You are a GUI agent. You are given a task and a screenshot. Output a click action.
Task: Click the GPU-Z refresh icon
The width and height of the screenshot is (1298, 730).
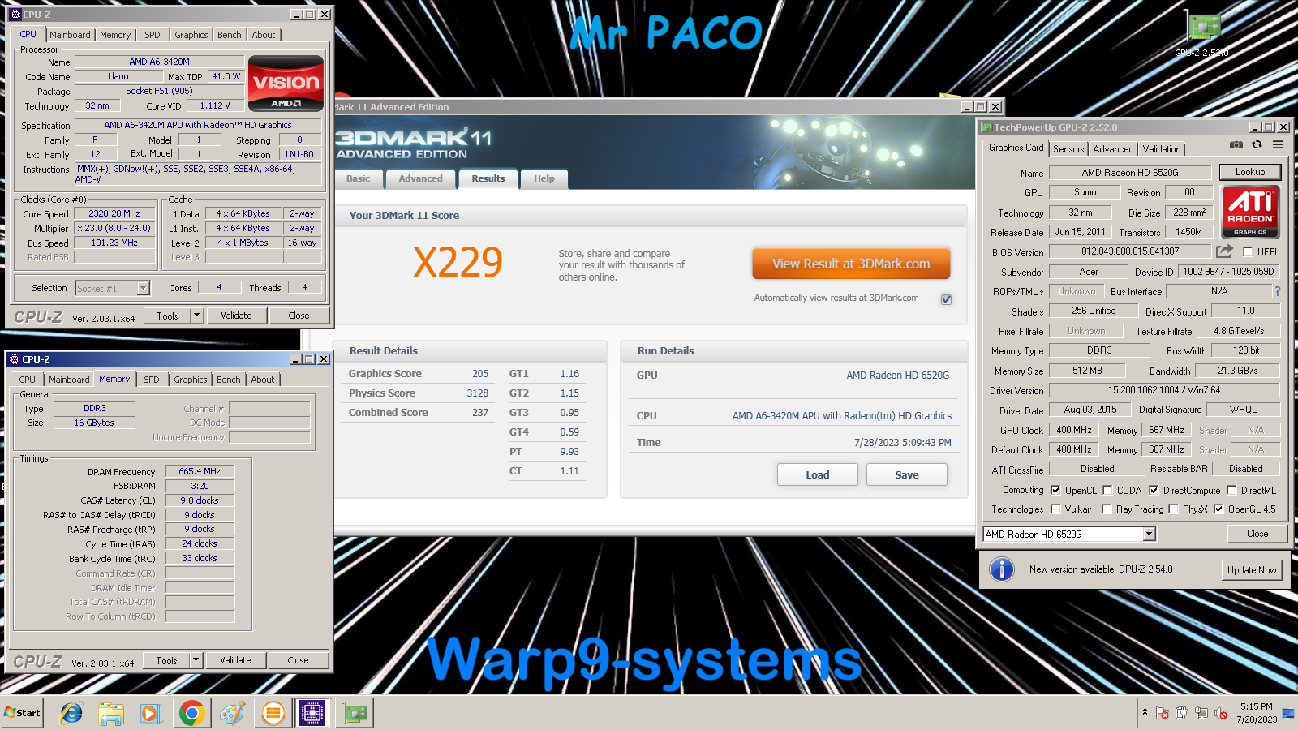click(x=1257, y=145)
